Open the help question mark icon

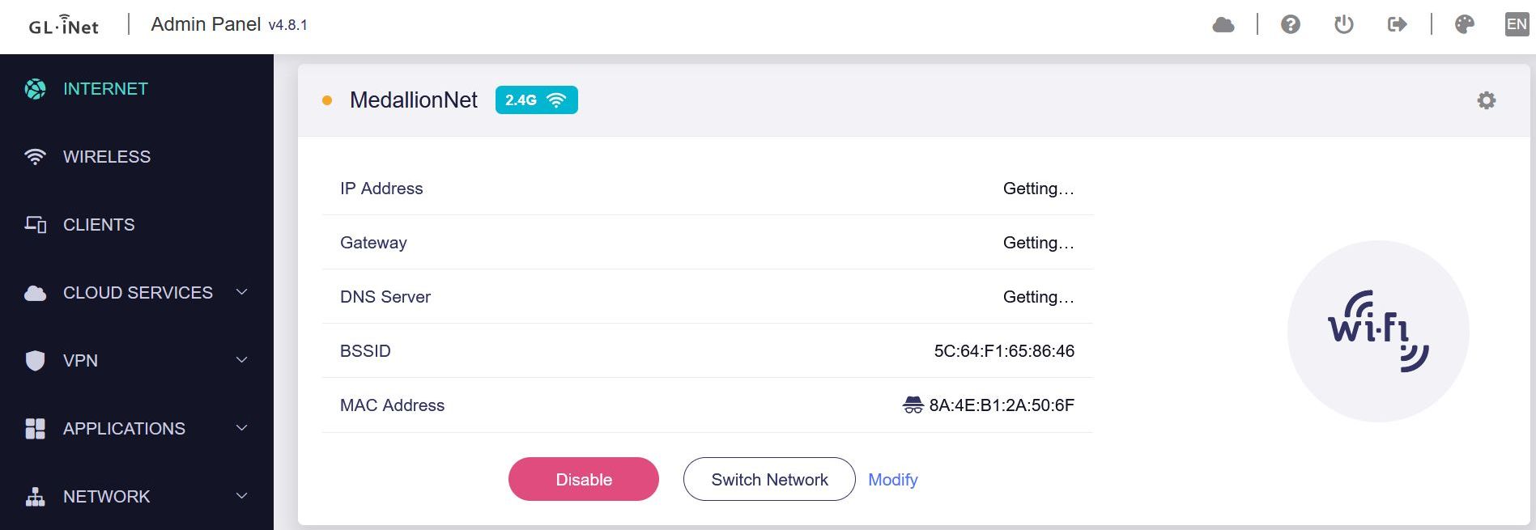pos(1290,25)
